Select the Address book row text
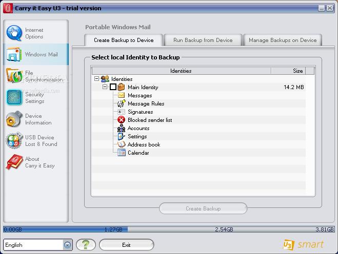The image size is (338, 254). (144, 144)
